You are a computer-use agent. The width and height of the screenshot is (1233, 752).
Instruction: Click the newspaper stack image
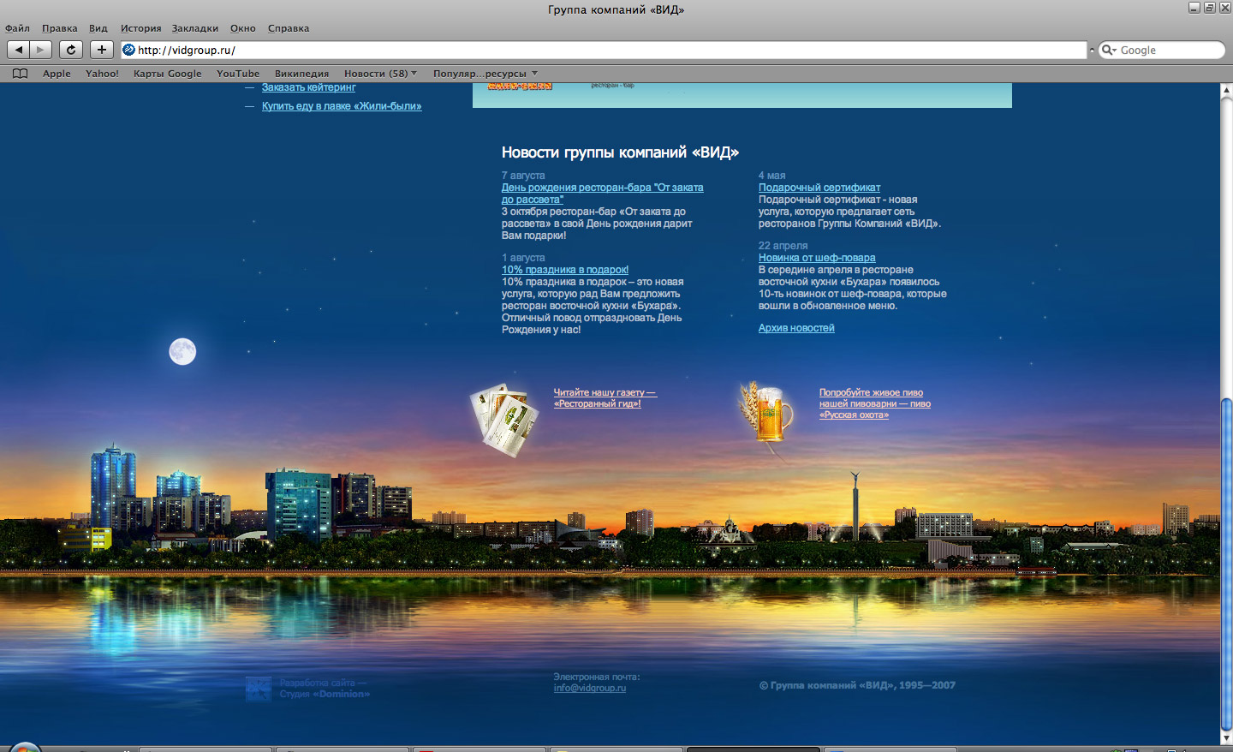[x=504, y=419]
